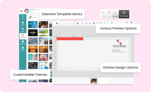Open the template filter icon beside Search

click(x=30, y=18)
